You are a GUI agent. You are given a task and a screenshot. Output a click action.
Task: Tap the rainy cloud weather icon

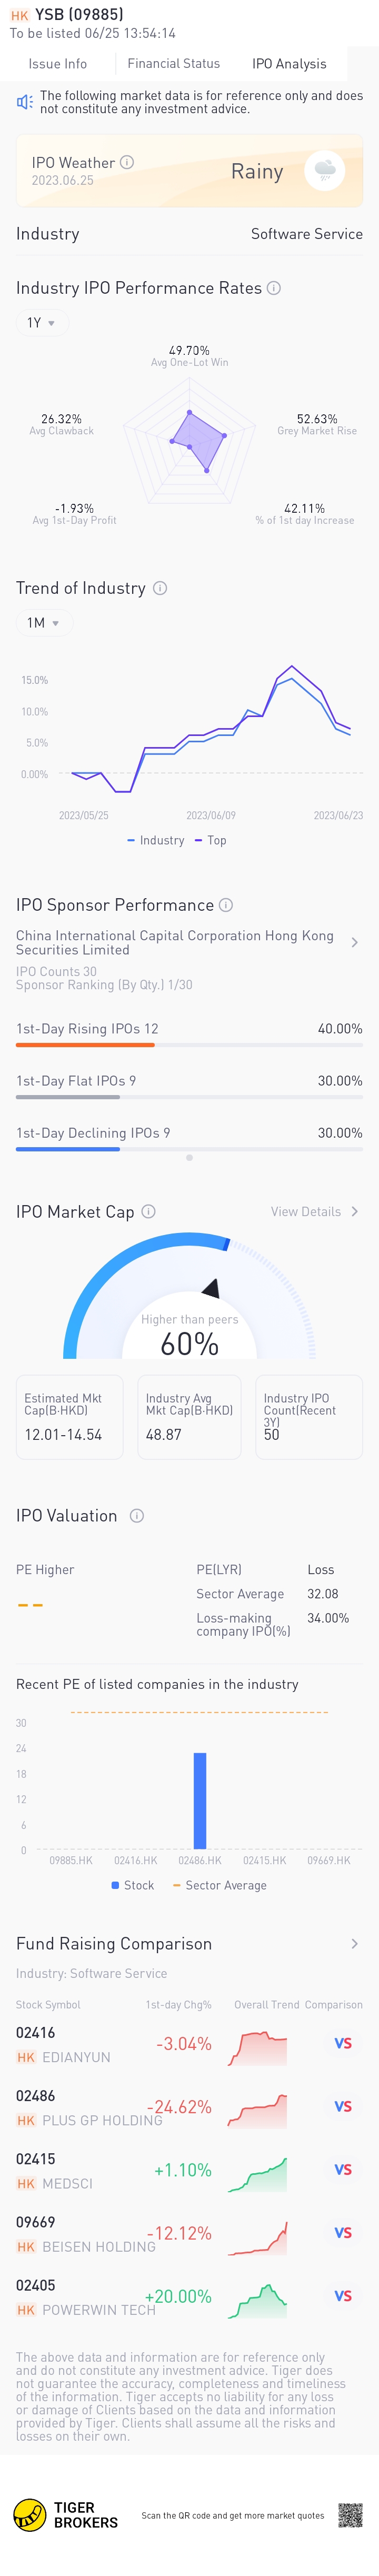point(325,171)
